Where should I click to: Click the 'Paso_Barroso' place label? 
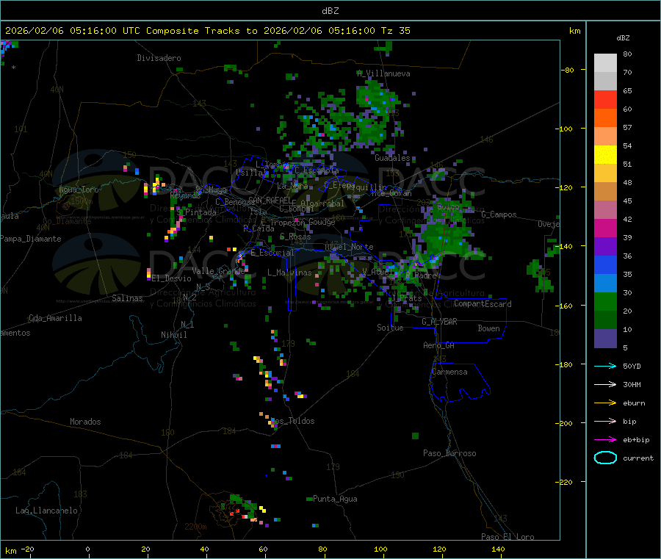[449, 453]
